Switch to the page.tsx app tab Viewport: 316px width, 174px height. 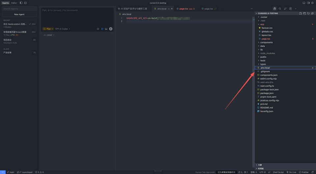coord(185,9)
